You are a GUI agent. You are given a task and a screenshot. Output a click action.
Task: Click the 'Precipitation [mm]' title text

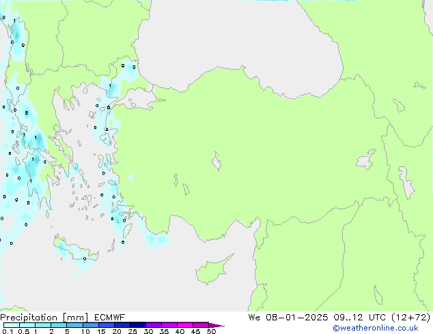point(44,318)
